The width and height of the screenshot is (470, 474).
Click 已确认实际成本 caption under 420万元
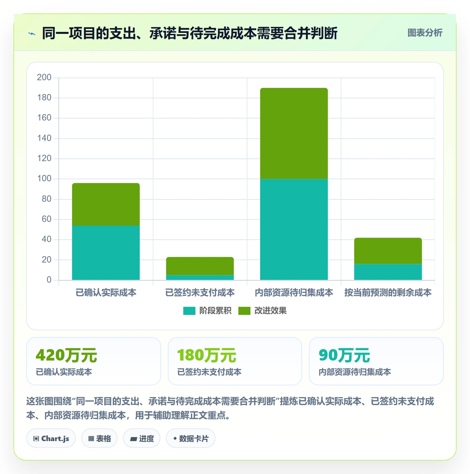click(64, 372)
